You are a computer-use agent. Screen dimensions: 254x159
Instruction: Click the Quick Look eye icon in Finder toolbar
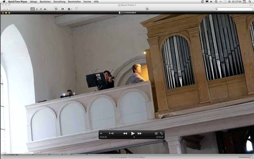click(x=62, y=9)
